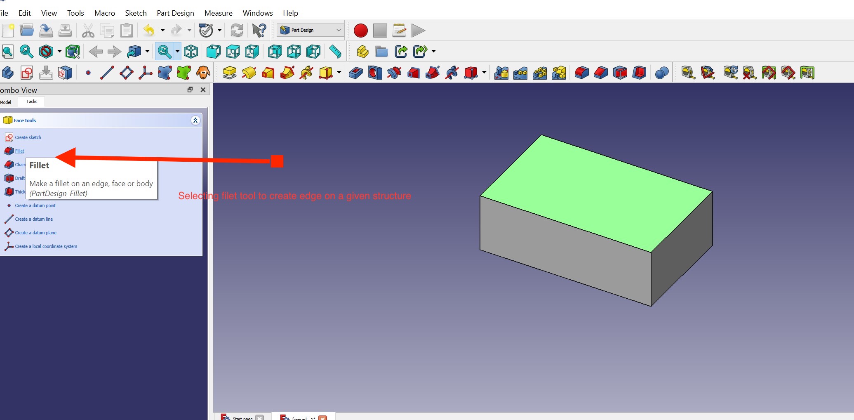Save the document using the Save icon
Screen dimensions: 854x420
point(46,31)
